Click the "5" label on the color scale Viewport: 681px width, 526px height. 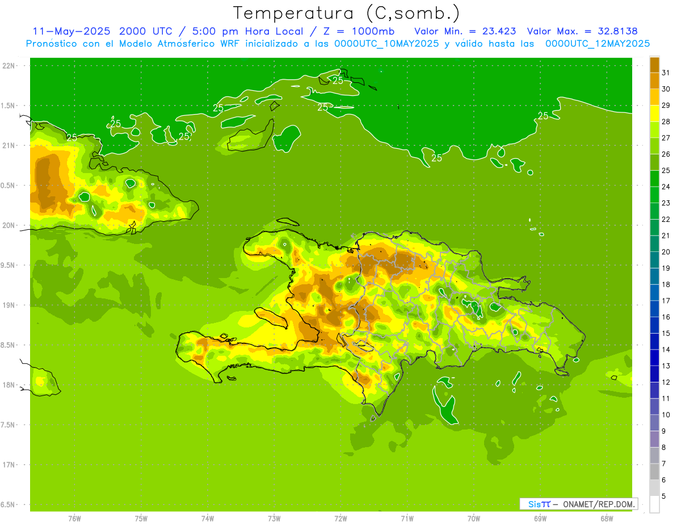(664, 496)
